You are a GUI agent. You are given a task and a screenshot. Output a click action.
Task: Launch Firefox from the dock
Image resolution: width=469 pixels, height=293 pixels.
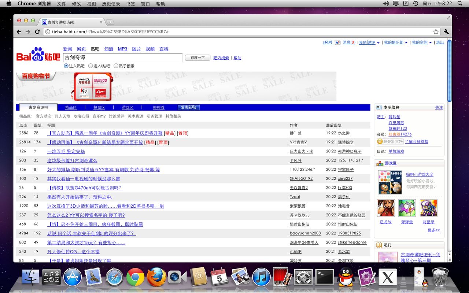coord(156,277)
